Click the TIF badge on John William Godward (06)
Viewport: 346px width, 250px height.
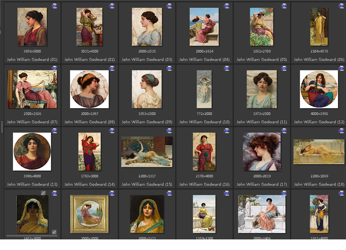[341, 6]
